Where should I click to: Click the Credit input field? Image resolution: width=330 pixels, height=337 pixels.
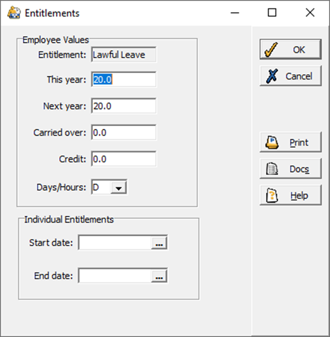point(124,159)
